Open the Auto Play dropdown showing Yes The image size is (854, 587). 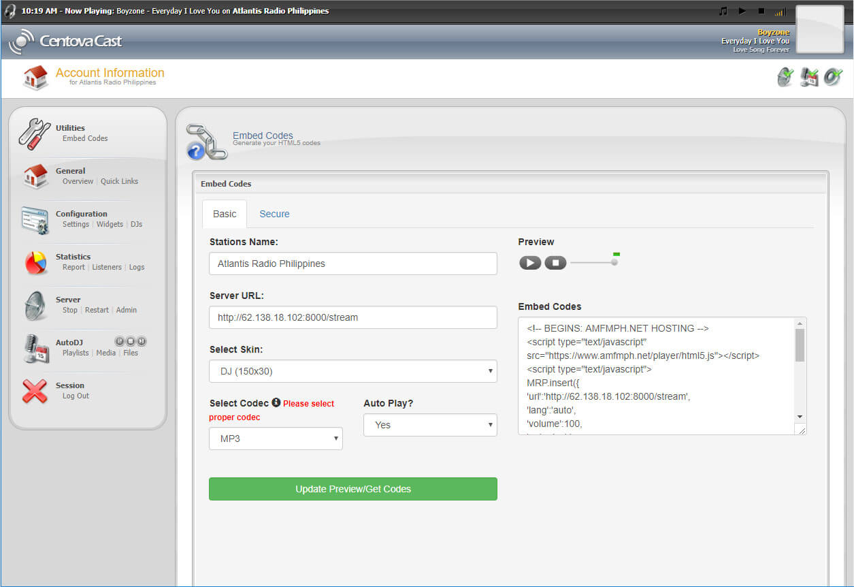(x=431, y=425)
